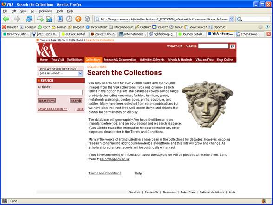The height and width of the screenshot is (205, 273).
Task: Open the Miscellaneous dropdown
Action: (121, 27)
